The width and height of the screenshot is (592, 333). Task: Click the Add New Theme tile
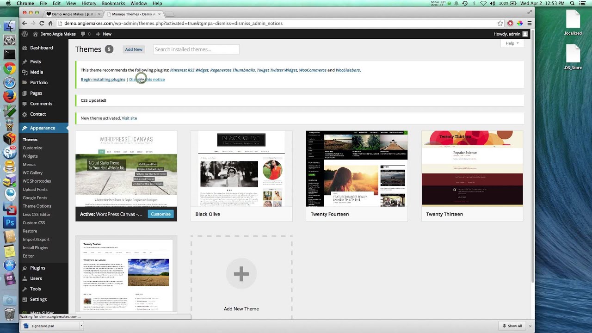tap(241, 277)
